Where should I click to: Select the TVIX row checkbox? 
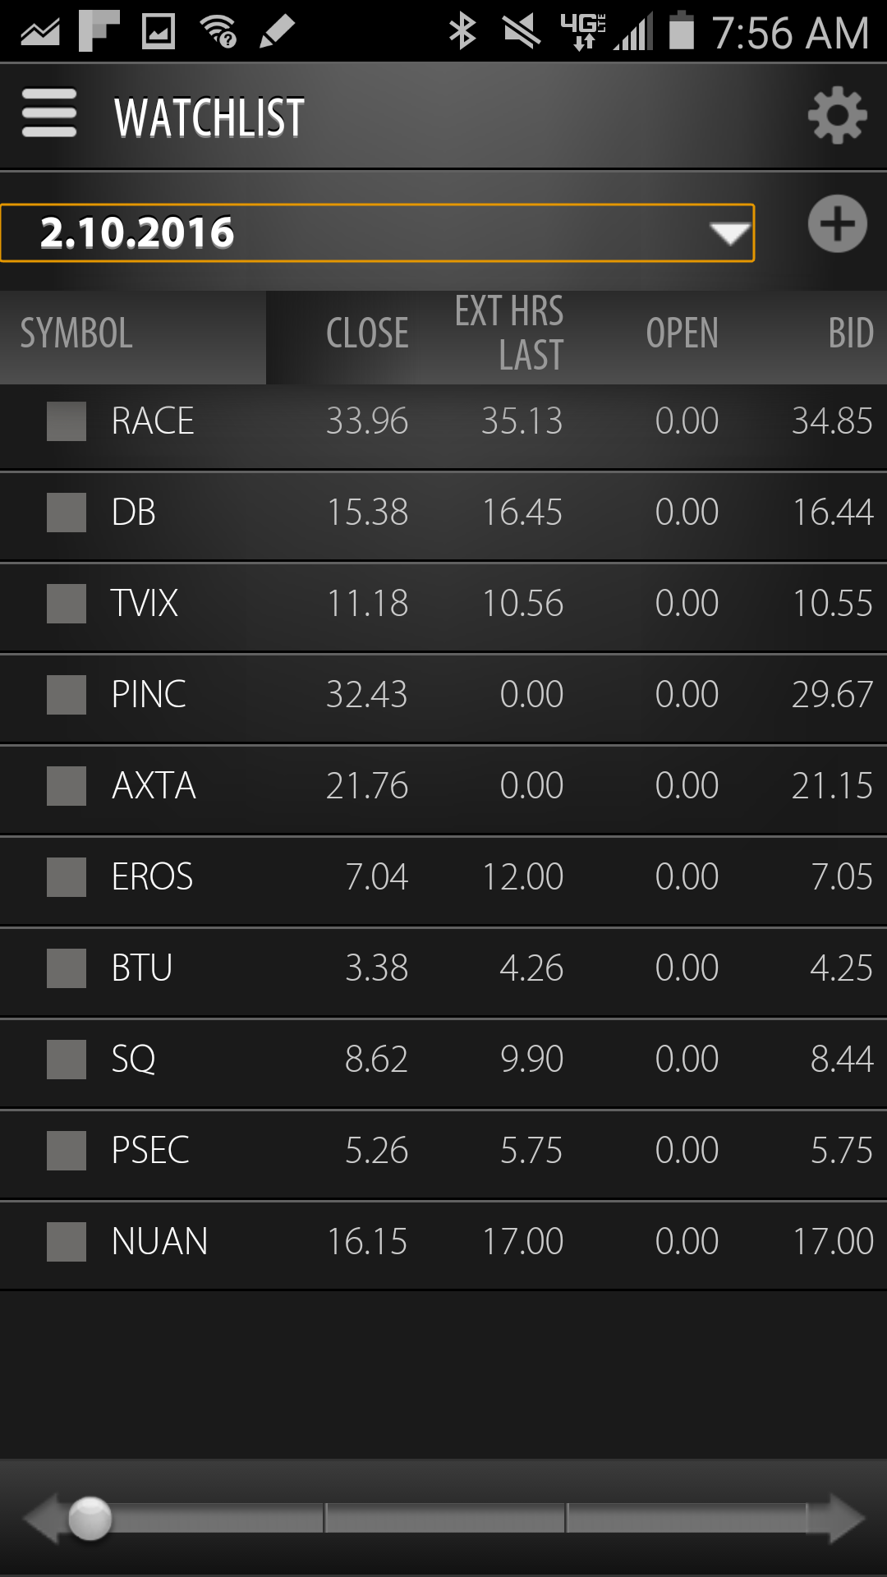click(67, 604)
